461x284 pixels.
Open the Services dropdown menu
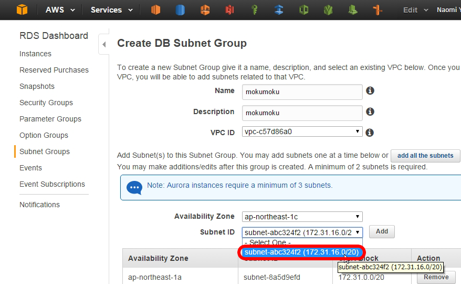click(111, 10)
